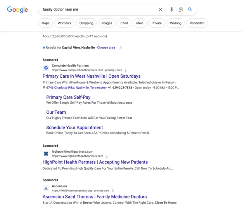Click the phone number +1 629-203-7858
This screenshot has width=242, height=212.
pyautogui.click(x=120, y=88)
